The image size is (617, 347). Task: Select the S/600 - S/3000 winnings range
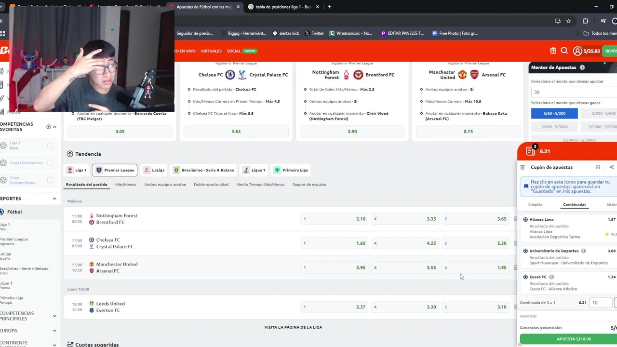(x=554, y=127)
